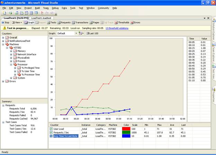The height and width of the screenshot is (155, 216).
Task: Select the NotificationLoadTest counter node
Action: pos(20,41)
